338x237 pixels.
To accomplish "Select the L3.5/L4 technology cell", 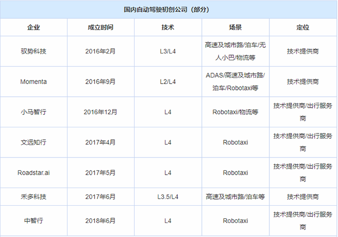I will click(x=168, y=196).
